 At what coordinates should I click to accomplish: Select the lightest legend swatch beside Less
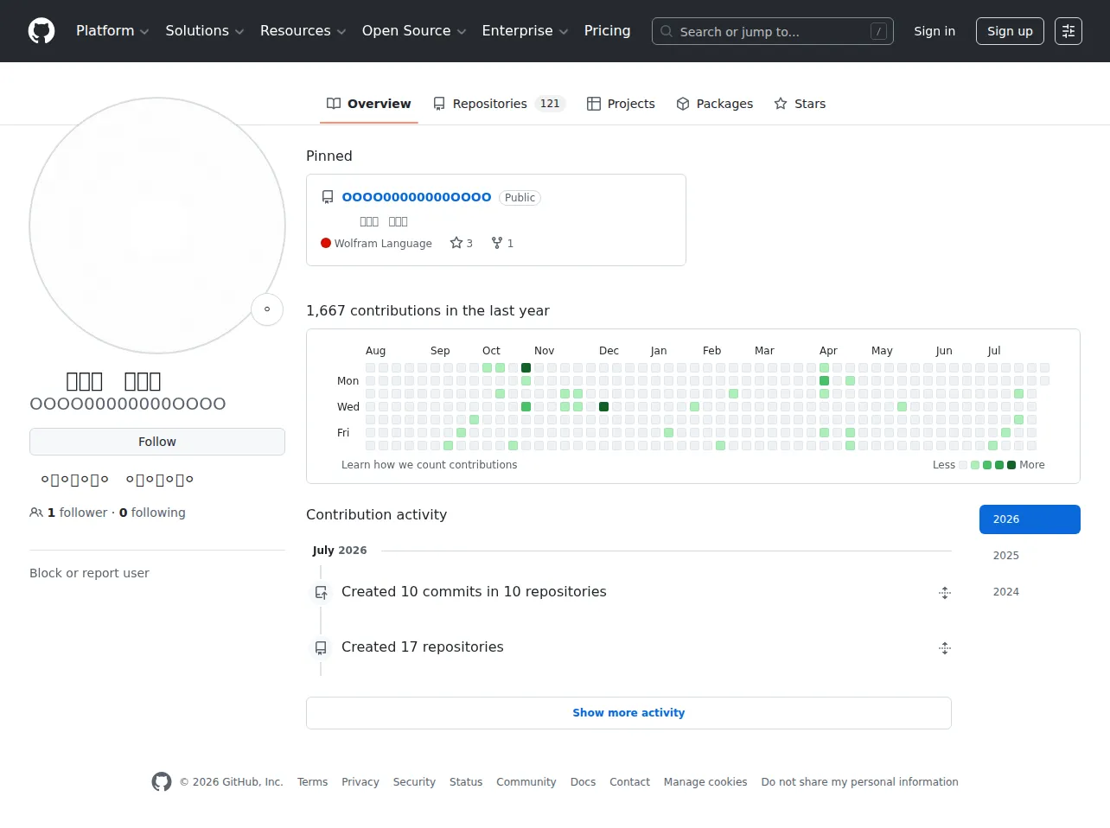tap(963, 465)
